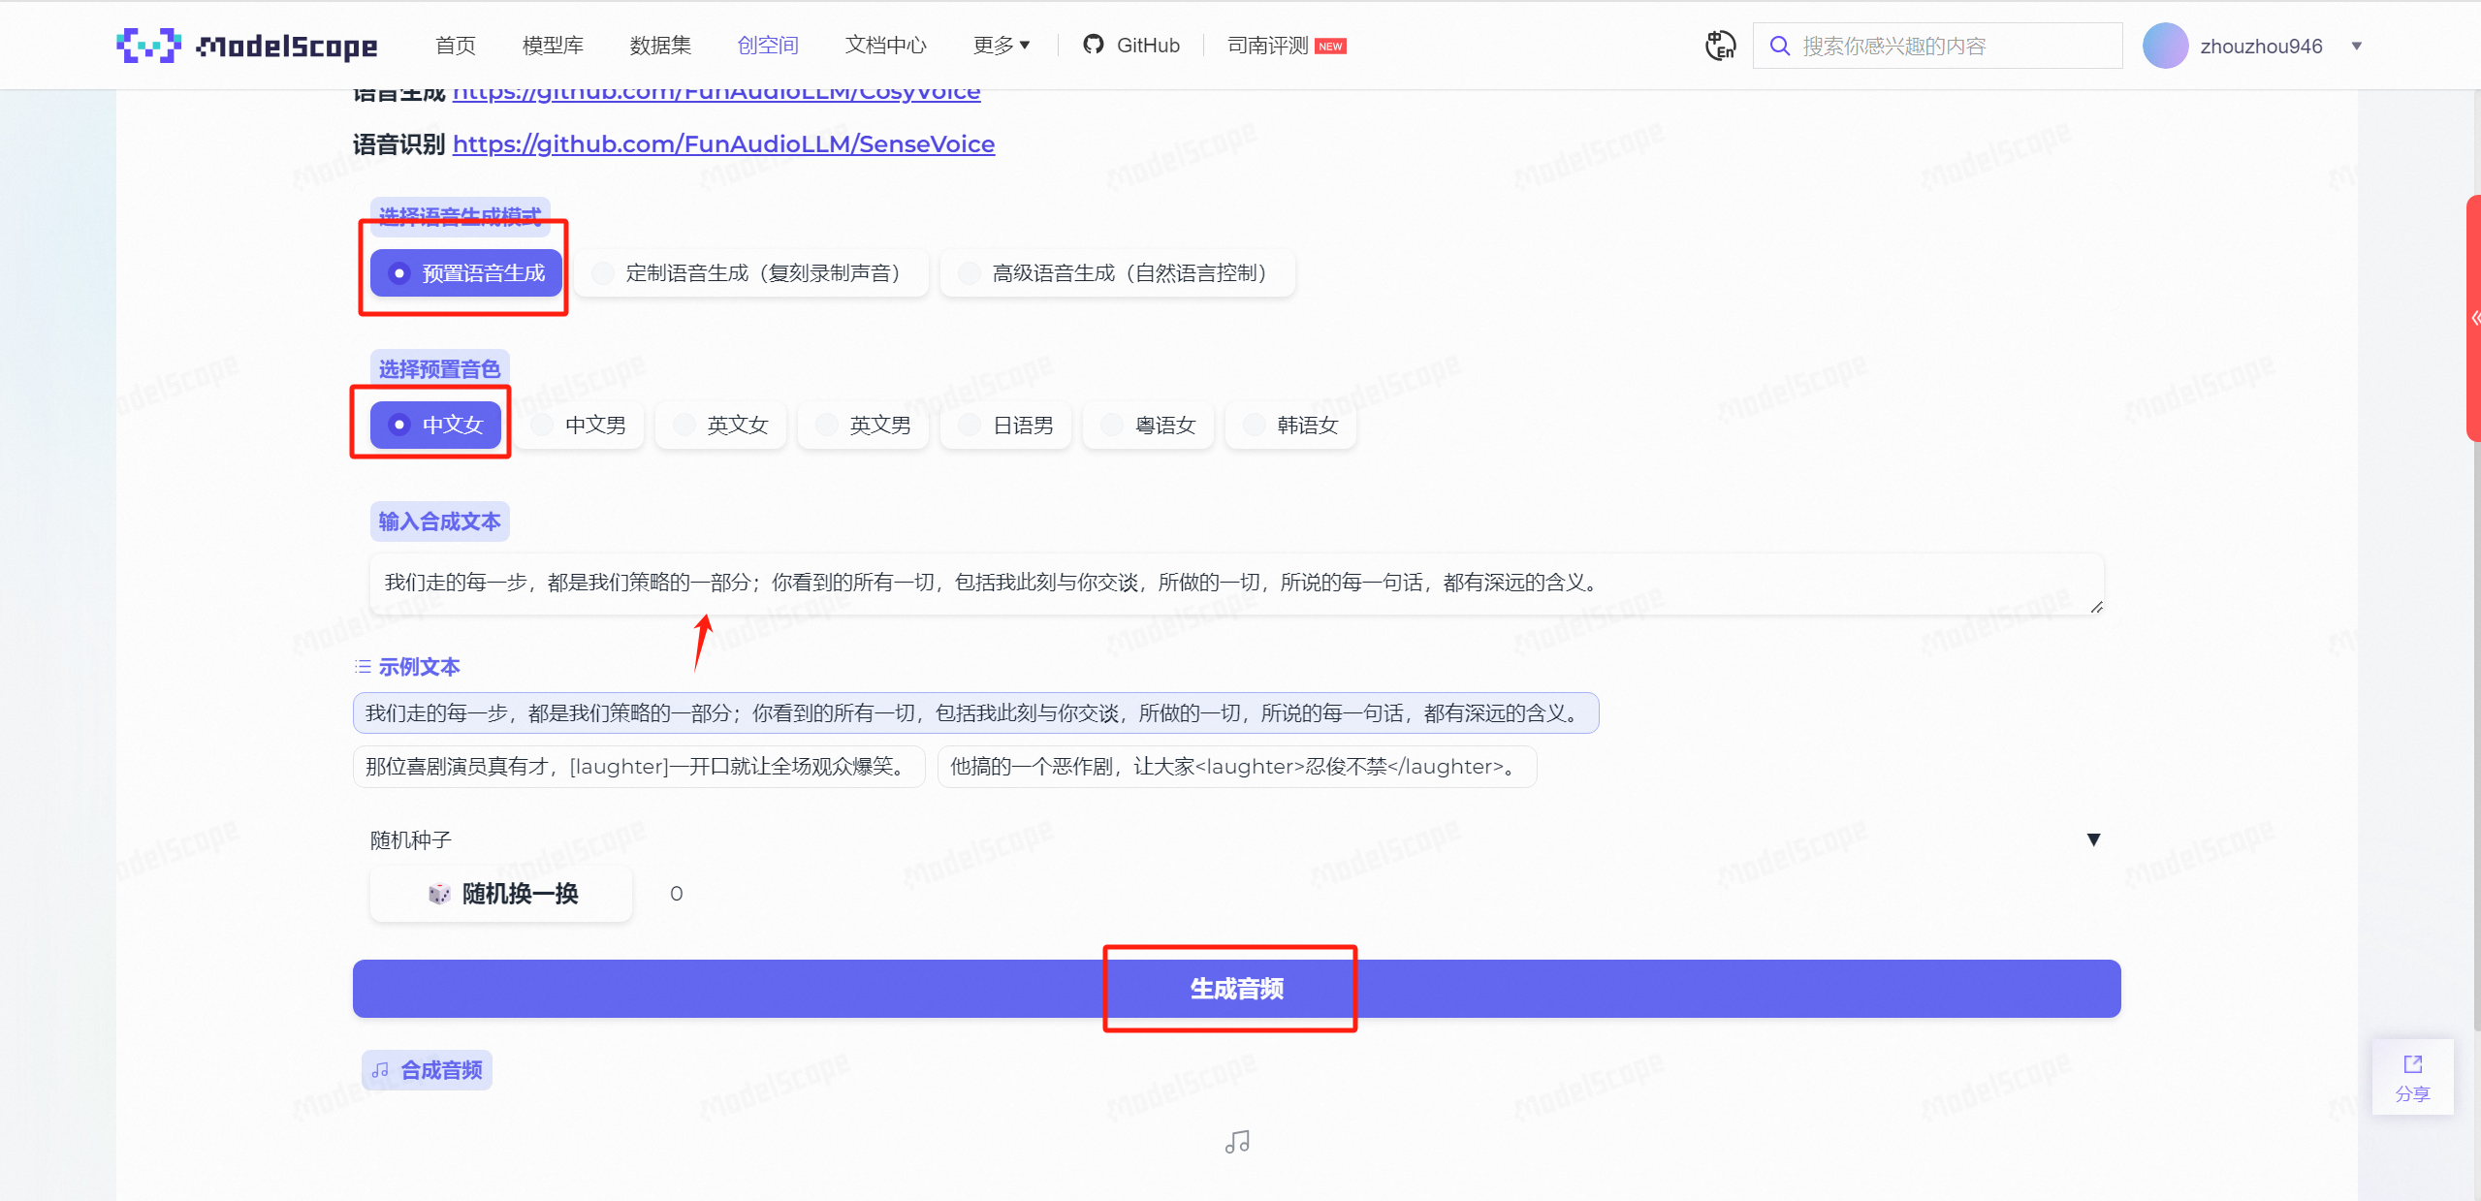
Task: Open GitHub via the GitHub icon
Action: [1094, 45]
